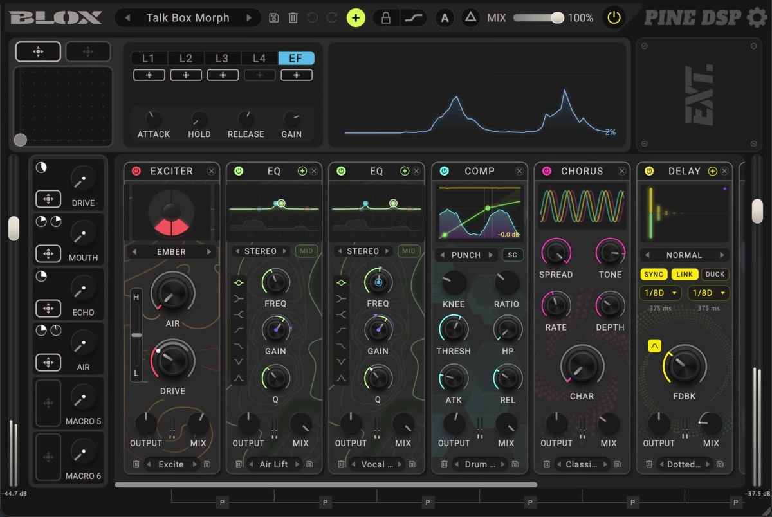
Task: Remove the EXCITER module with its X
Action: (212, 171)
